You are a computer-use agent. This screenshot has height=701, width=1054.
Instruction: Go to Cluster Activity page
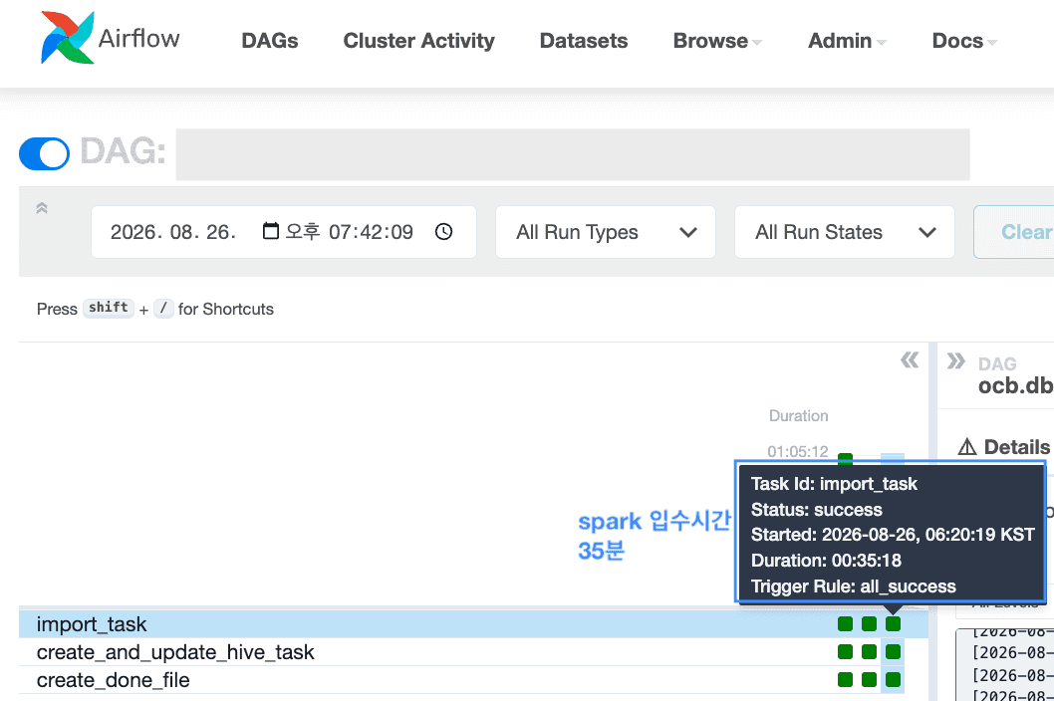coord(418,41)
